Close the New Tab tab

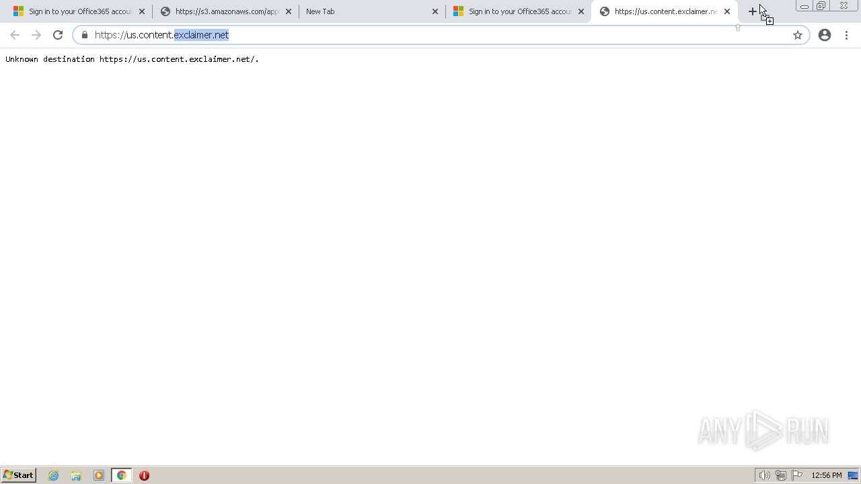pos(435,11)
